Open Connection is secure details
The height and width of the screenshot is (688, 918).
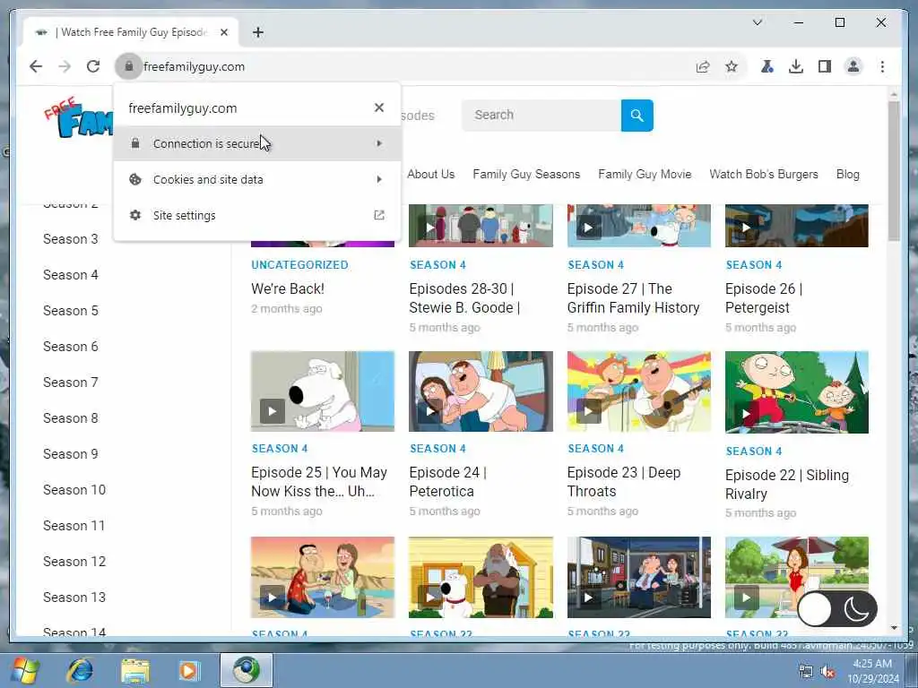(257, 143)
